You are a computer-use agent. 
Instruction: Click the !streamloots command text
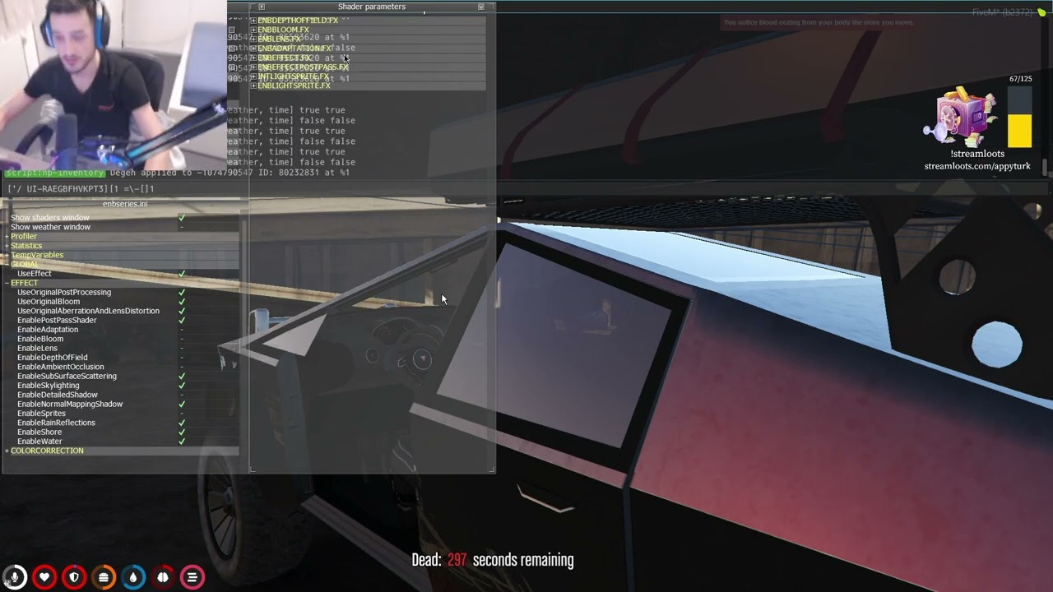[977, 154]
